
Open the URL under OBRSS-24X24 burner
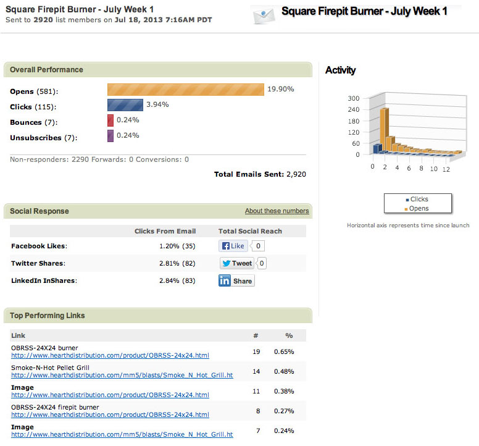pos(110,355)
